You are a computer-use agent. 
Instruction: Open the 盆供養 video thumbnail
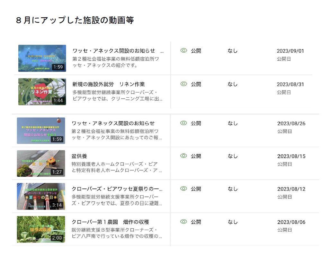pos(41,163)
